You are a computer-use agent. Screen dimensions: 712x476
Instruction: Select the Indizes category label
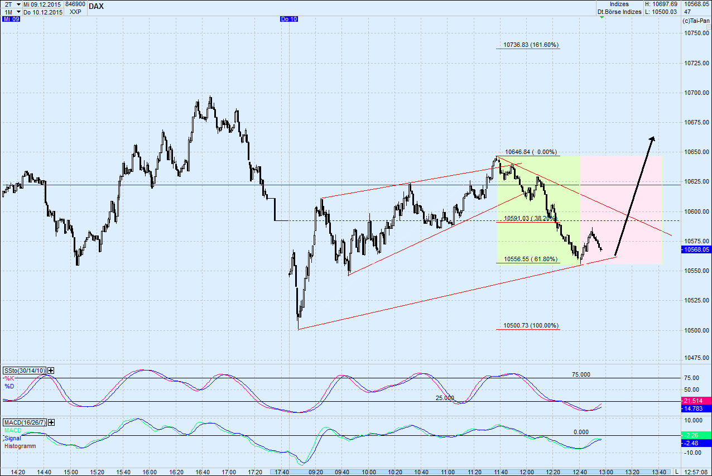[x=619, y=4]
